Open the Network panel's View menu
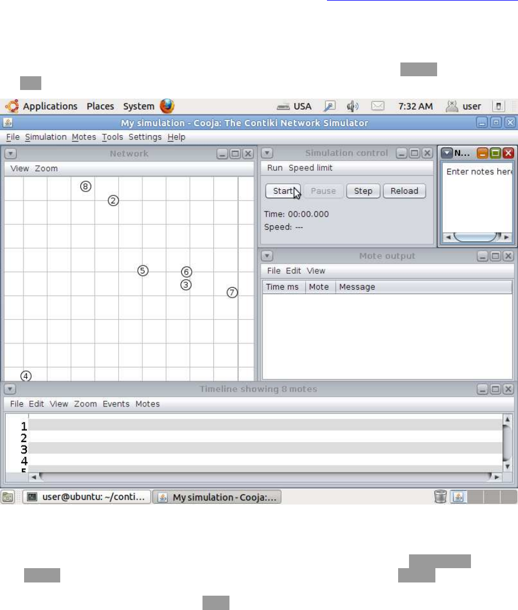Image resolution: width=518 pixels, height=610 pixels. pos(20,169)
